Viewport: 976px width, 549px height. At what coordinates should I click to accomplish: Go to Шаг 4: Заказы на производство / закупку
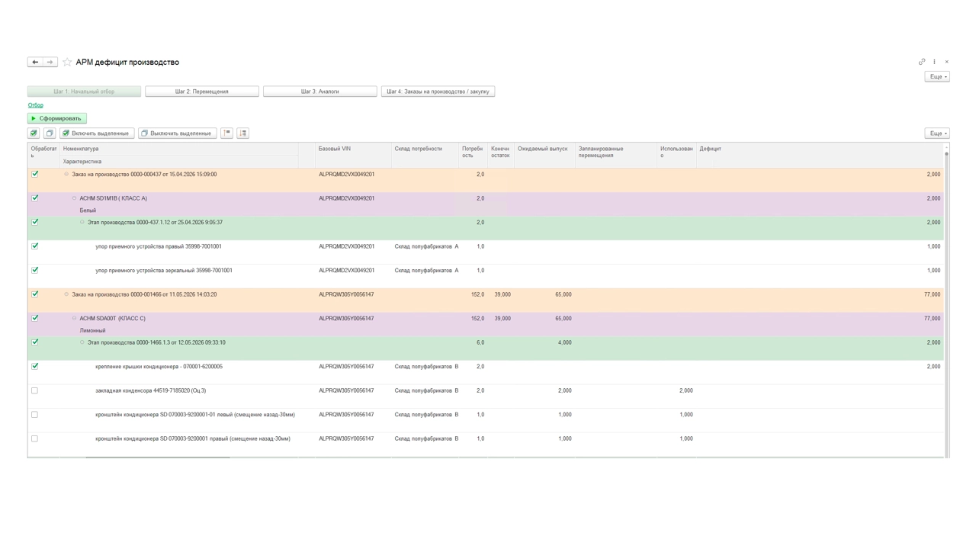pos(438,91)
